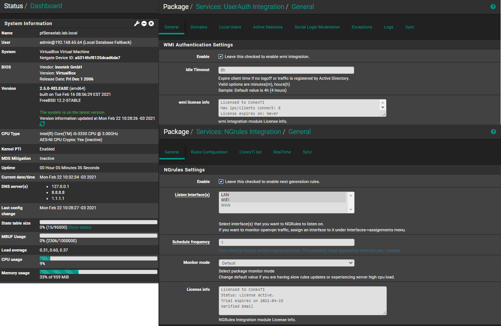Open UserAuth Sync tab
501x326 pixels.
410,27
